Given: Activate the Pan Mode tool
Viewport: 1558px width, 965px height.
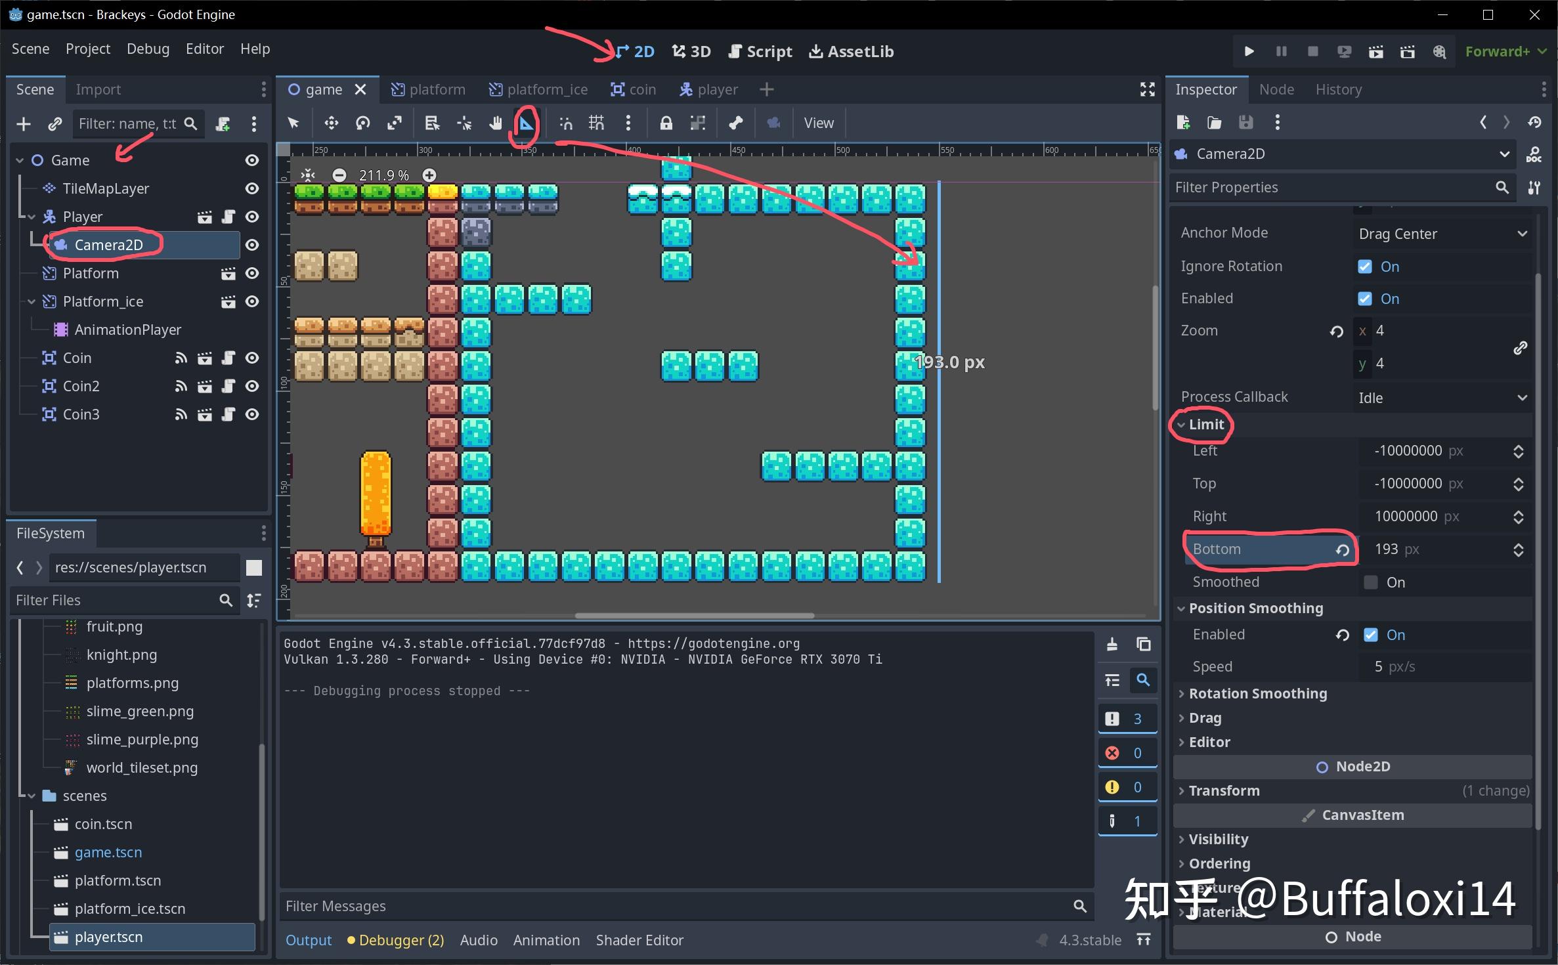Looking at the screenshot, I should (x=496, y=123).
